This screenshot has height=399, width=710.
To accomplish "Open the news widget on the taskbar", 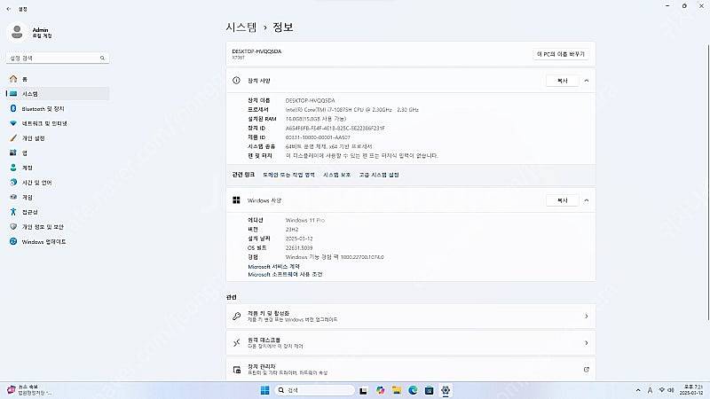I will (x=29, y=390).
